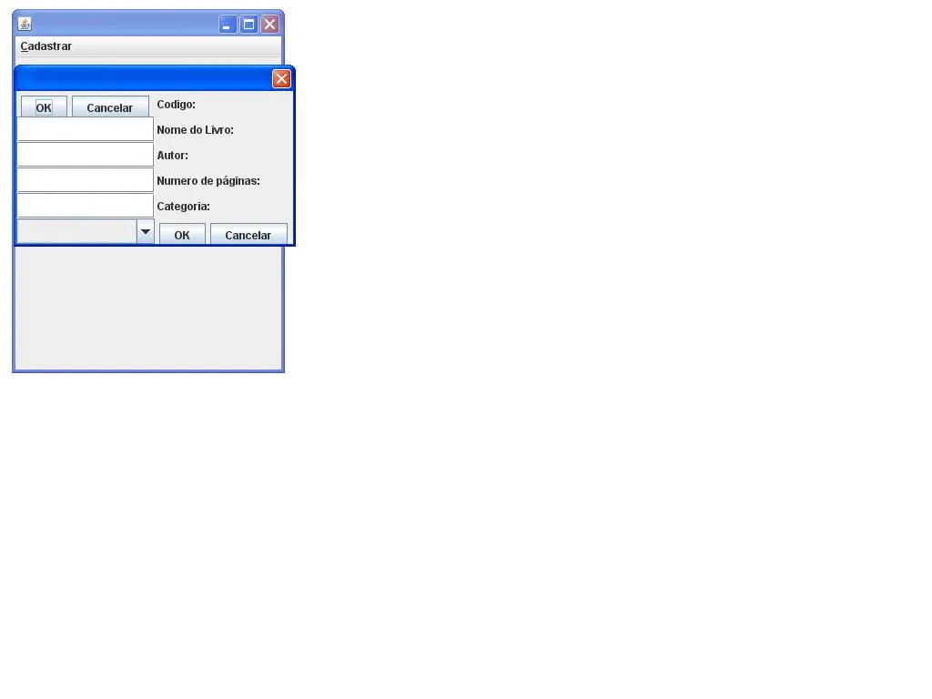Click the OK button beside category dropdown
The image size is (932, 699).
182,234
